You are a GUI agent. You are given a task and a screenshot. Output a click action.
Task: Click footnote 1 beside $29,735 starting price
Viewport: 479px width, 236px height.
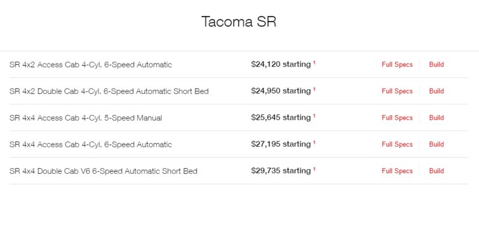click(x=314, y=169)
